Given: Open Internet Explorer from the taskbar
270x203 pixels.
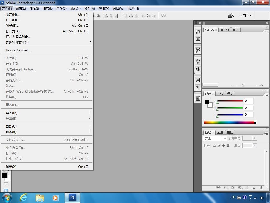Looking at the screenshot, I should 23,198.
